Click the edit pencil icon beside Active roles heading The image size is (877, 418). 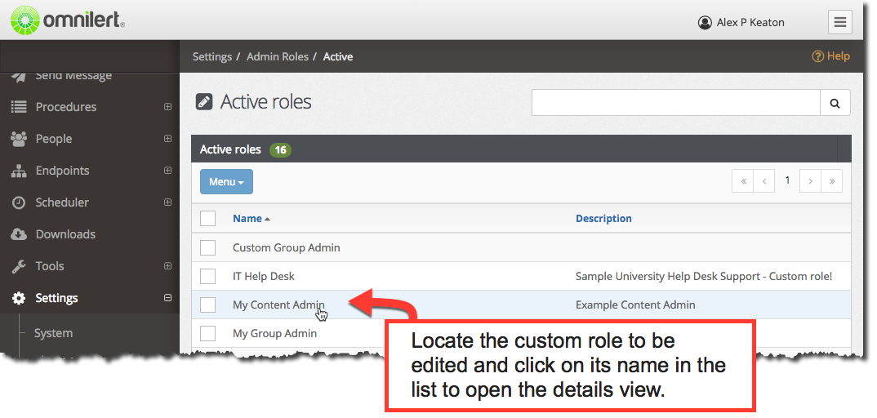[x=203, y=102]
